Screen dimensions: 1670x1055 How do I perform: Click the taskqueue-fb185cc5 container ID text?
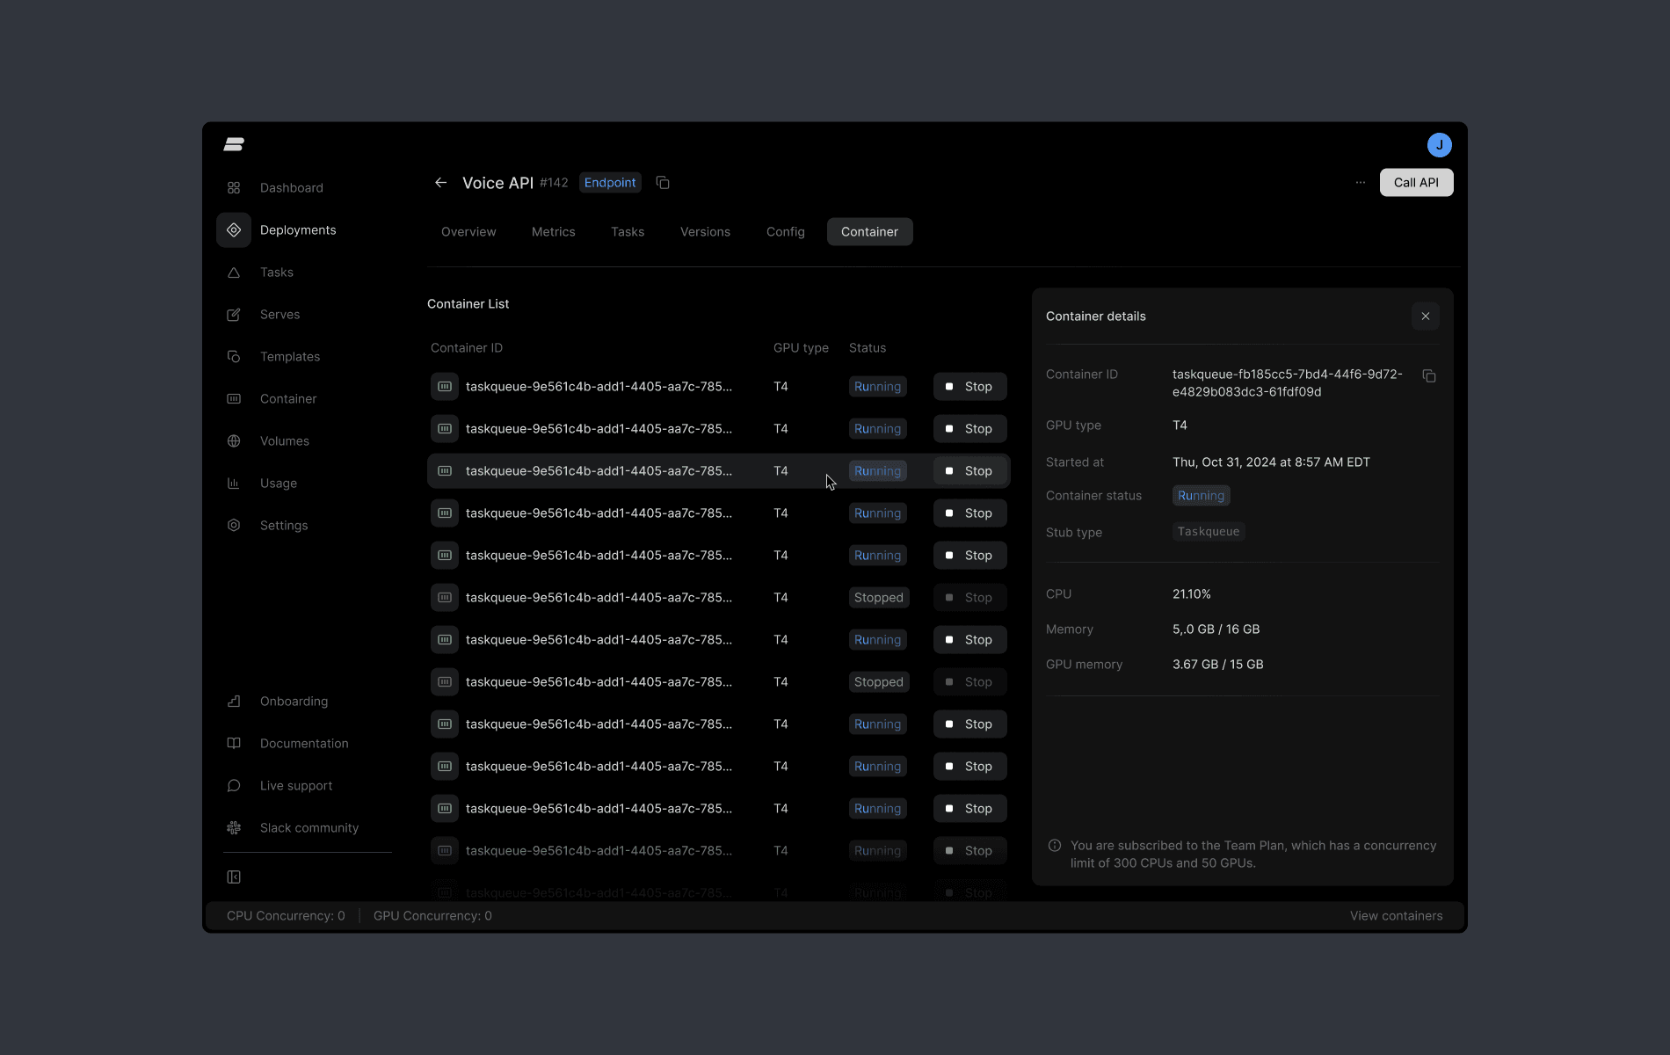1288,383
